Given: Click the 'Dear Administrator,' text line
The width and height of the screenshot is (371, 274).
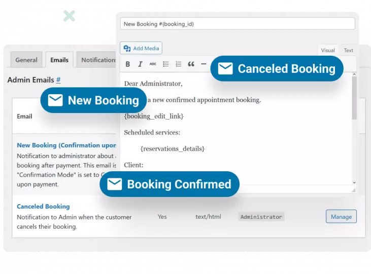Looking at the screenshot, I should coord(153,84).
